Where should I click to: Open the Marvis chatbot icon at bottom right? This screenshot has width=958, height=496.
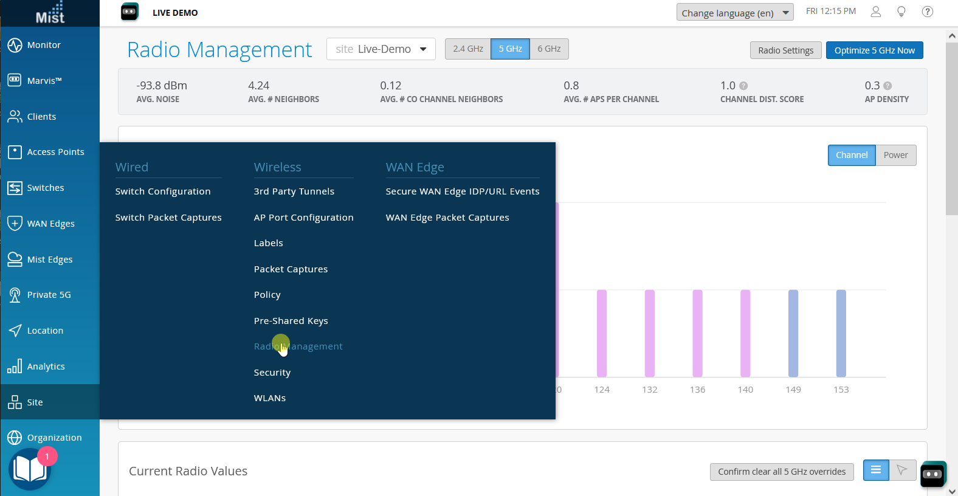click(x=932, y=474)
